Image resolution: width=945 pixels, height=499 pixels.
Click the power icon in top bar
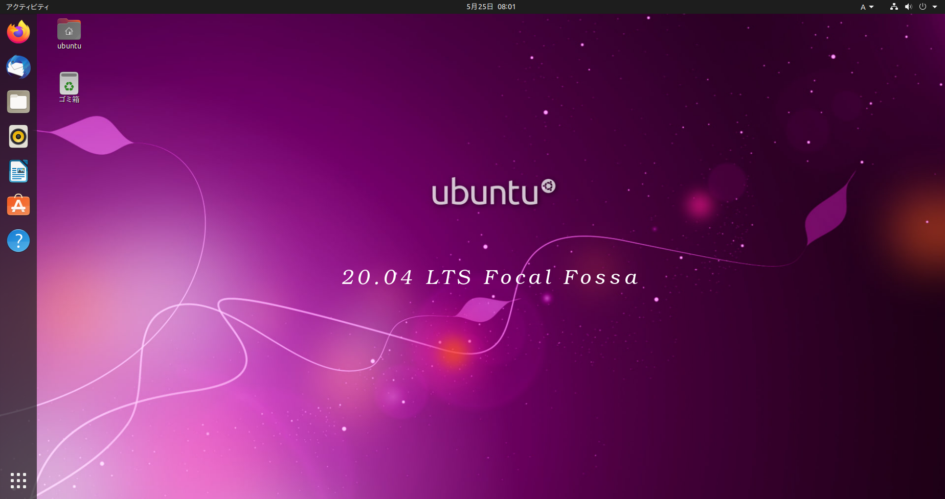tap(922, 7)
